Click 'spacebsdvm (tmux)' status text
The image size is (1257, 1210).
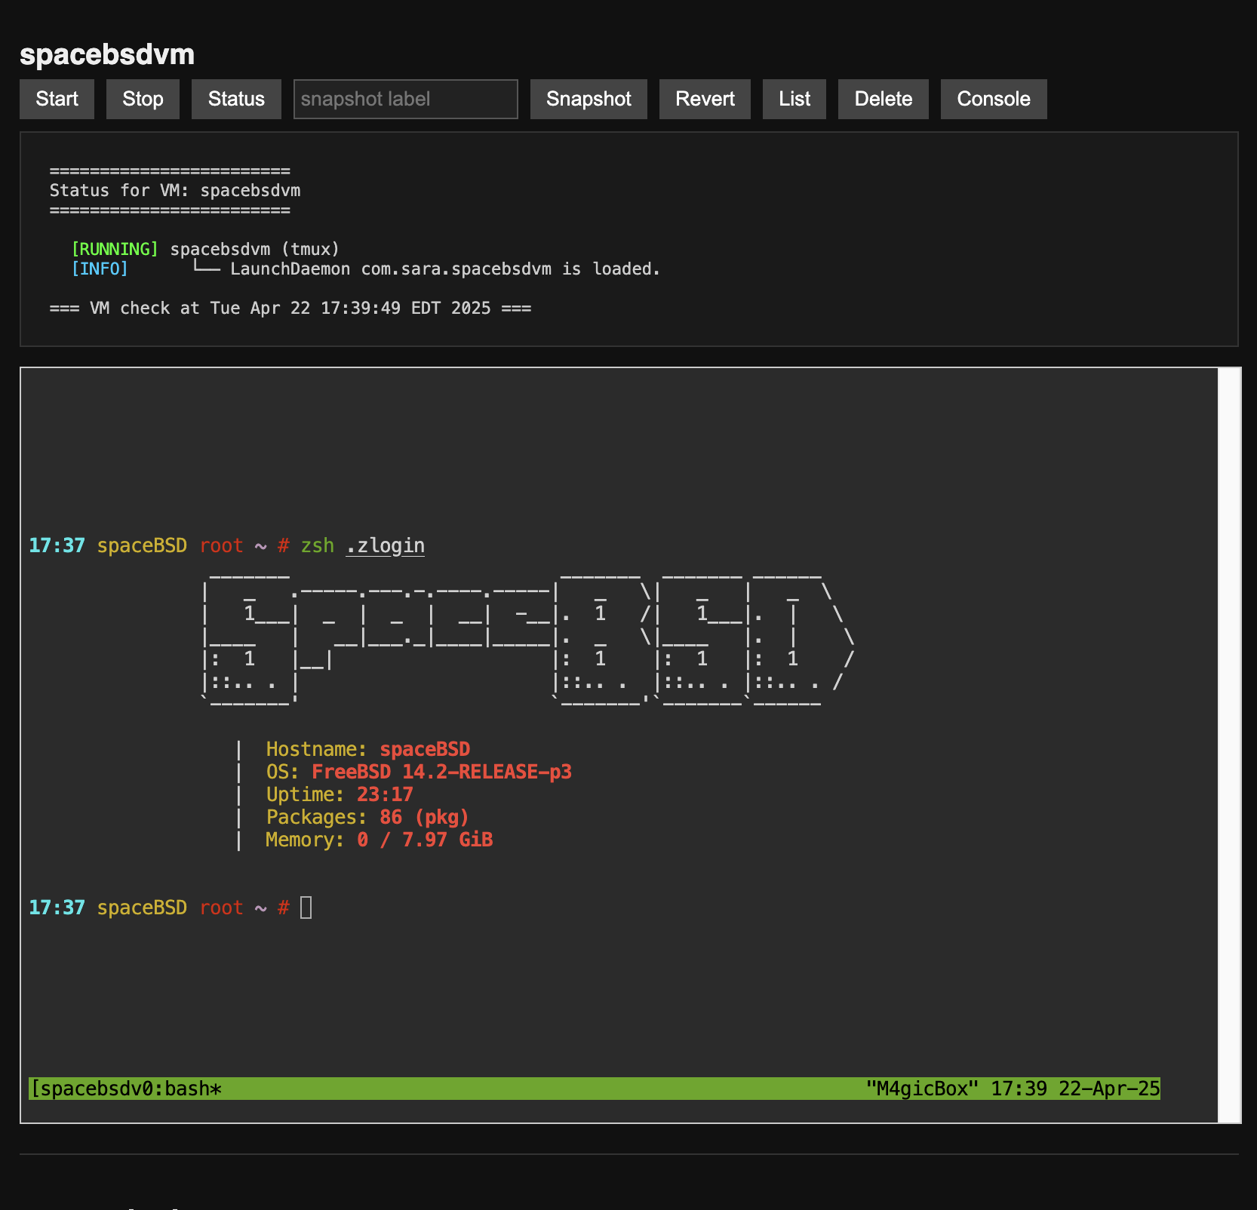255,249
